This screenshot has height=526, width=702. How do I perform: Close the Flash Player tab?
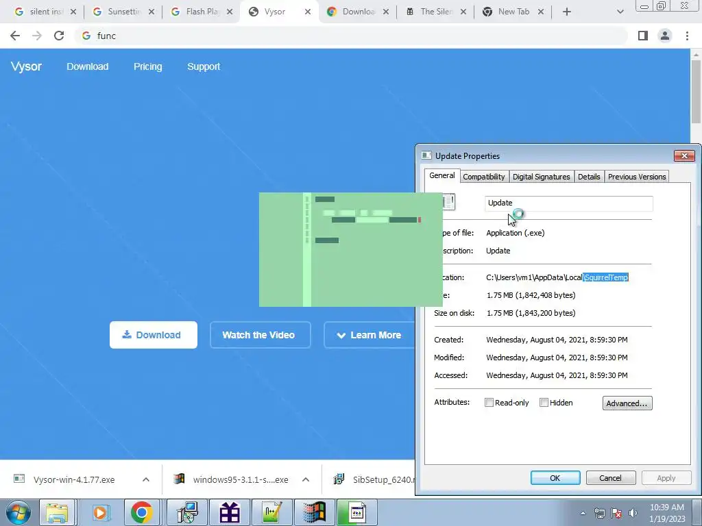pos(230,12)
